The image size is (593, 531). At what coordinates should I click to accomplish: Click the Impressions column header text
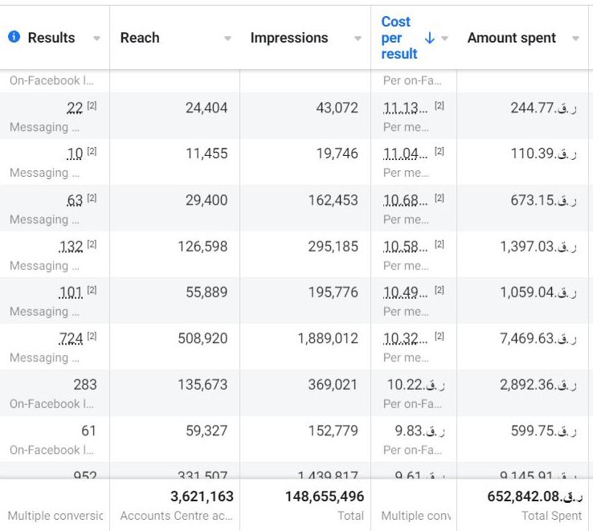pyautogui.click(x=289, y=38)
